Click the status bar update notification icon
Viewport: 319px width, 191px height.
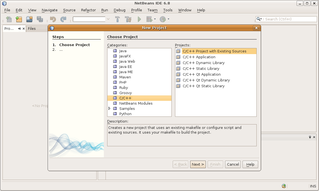[284, 186]
